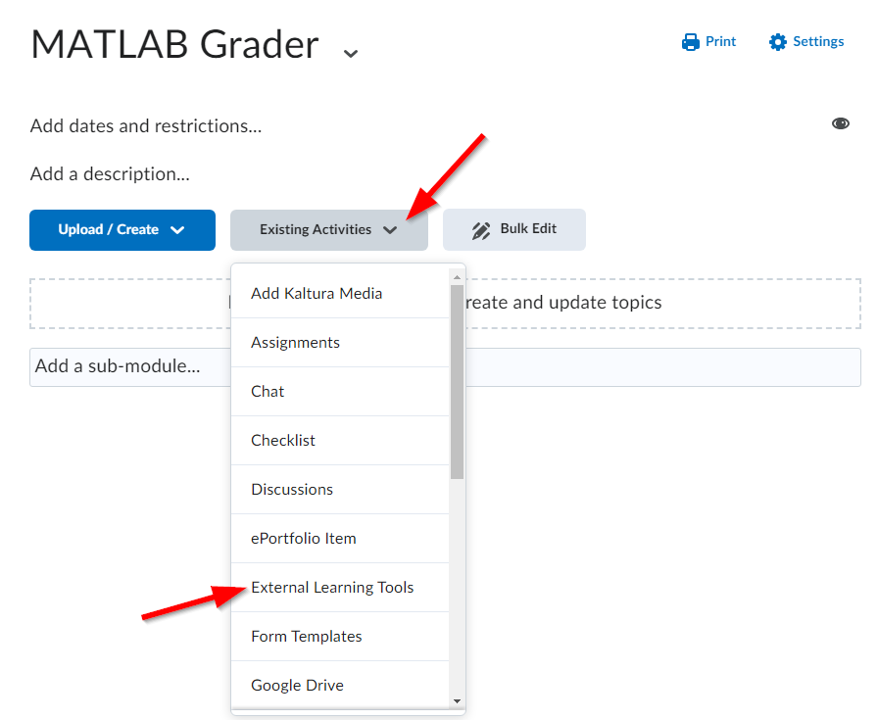
Task: Select Google Drive from the list
Action: [x=340, y=685]
